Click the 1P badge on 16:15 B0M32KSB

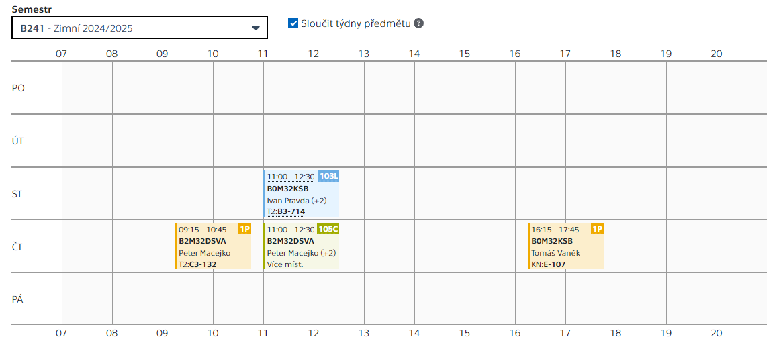coord(597,229)
